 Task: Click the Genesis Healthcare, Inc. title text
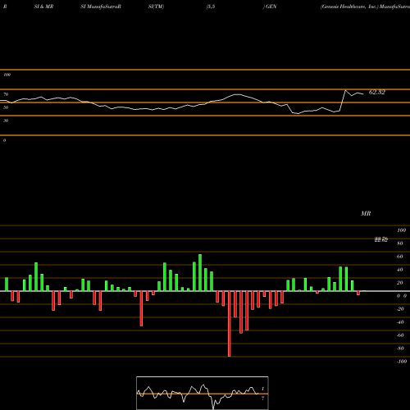click(349, 7)
